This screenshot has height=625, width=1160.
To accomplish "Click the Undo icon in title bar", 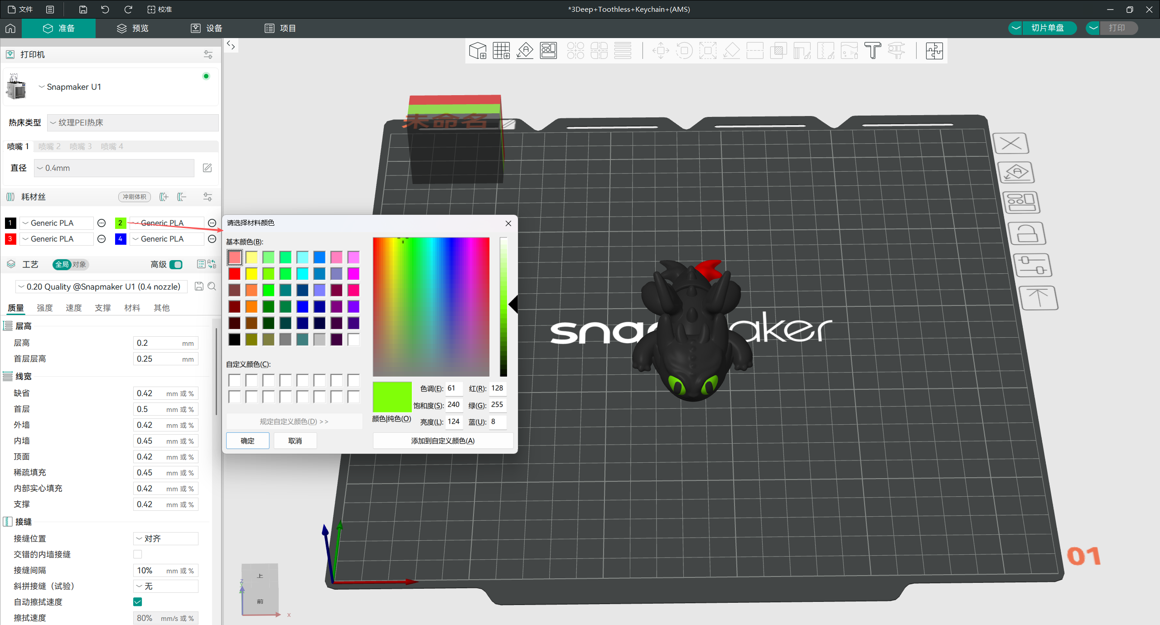I will coord(105,9).
